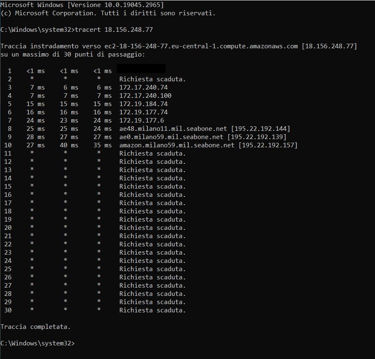Click the blacked-out address on hop 1
This screenshot has width=375, height=359.
(x=141, y=68)
